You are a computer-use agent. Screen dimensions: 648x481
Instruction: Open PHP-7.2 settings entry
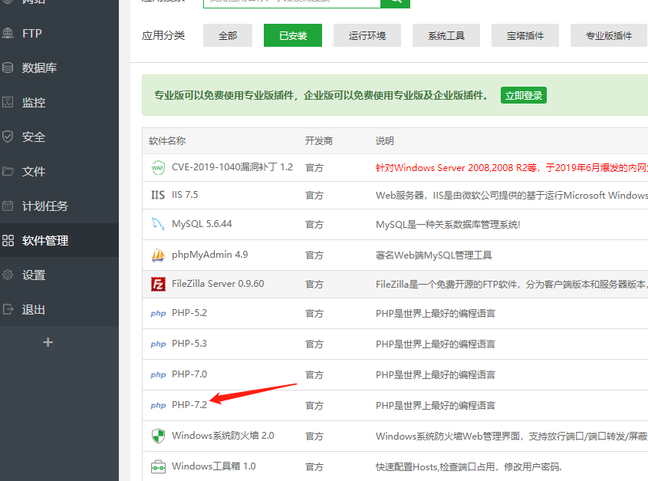(189, 404)
